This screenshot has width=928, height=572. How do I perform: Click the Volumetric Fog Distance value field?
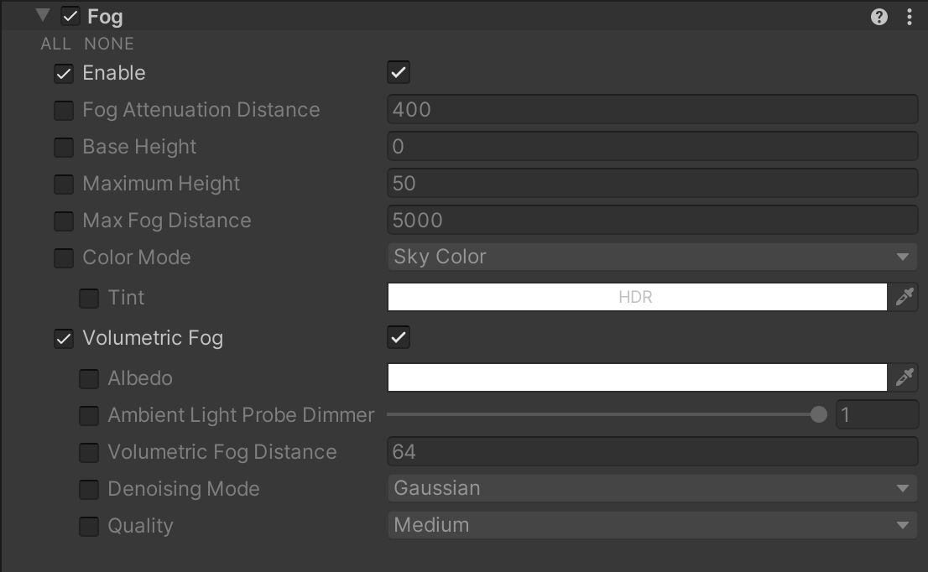pyautogui.click(x=652, y=451)
